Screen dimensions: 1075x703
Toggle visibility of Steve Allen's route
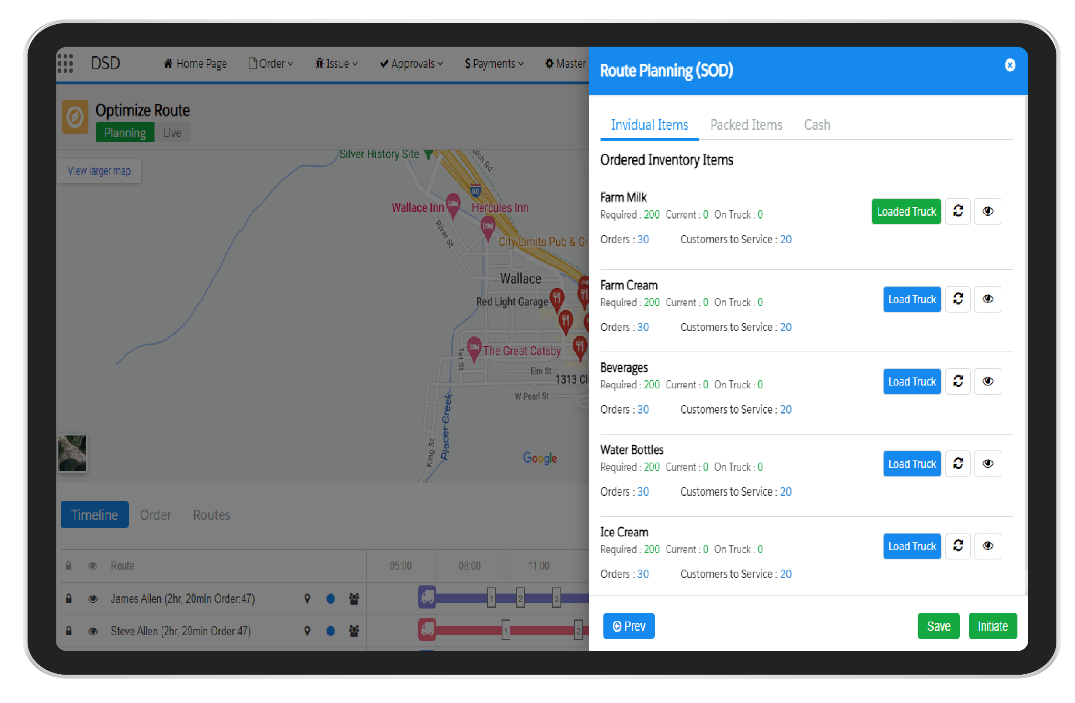point(92,631)
